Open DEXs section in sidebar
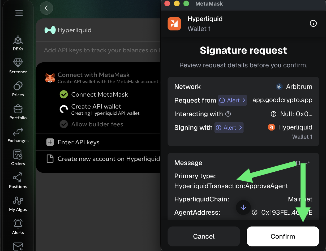 click(18, 43)
